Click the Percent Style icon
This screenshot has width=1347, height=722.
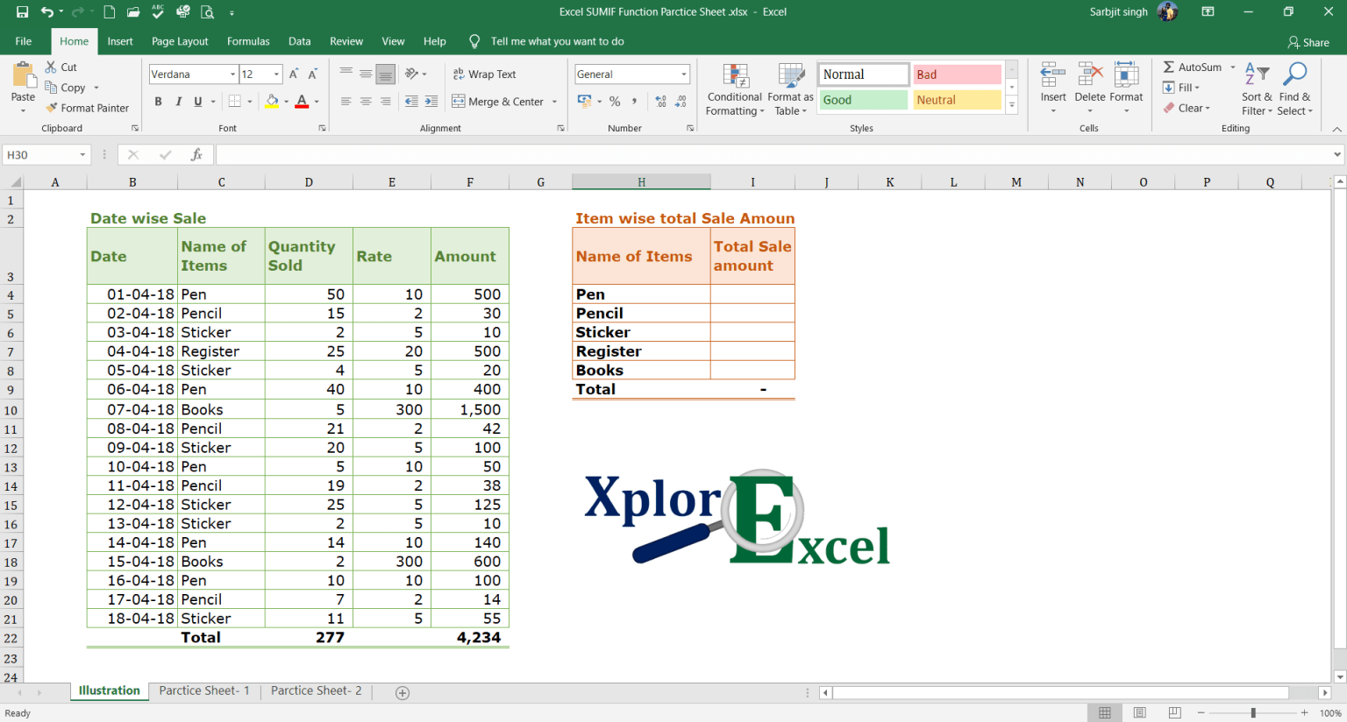click(614, 102)
